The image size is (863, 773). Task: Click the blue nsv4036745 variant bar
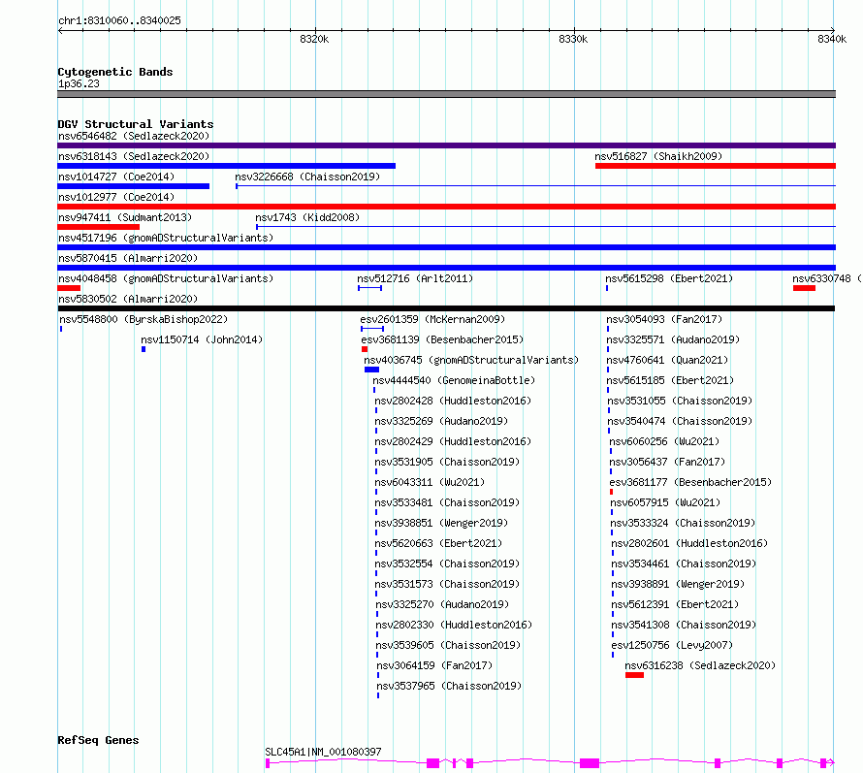[371, 370]
